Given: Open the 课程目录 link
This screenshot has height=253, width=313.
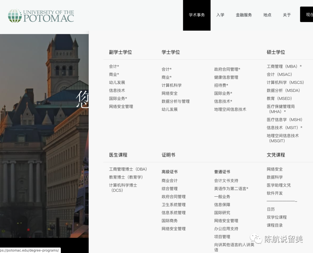Looking at the screenshot, I should (275, 225).
